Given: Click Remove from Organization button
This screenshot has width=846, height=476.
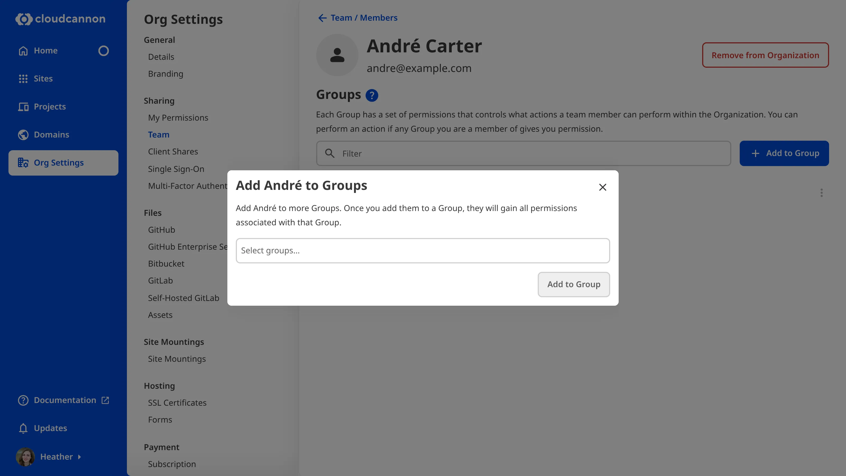Looking at the screenshot, I should (x=765, y=55).
